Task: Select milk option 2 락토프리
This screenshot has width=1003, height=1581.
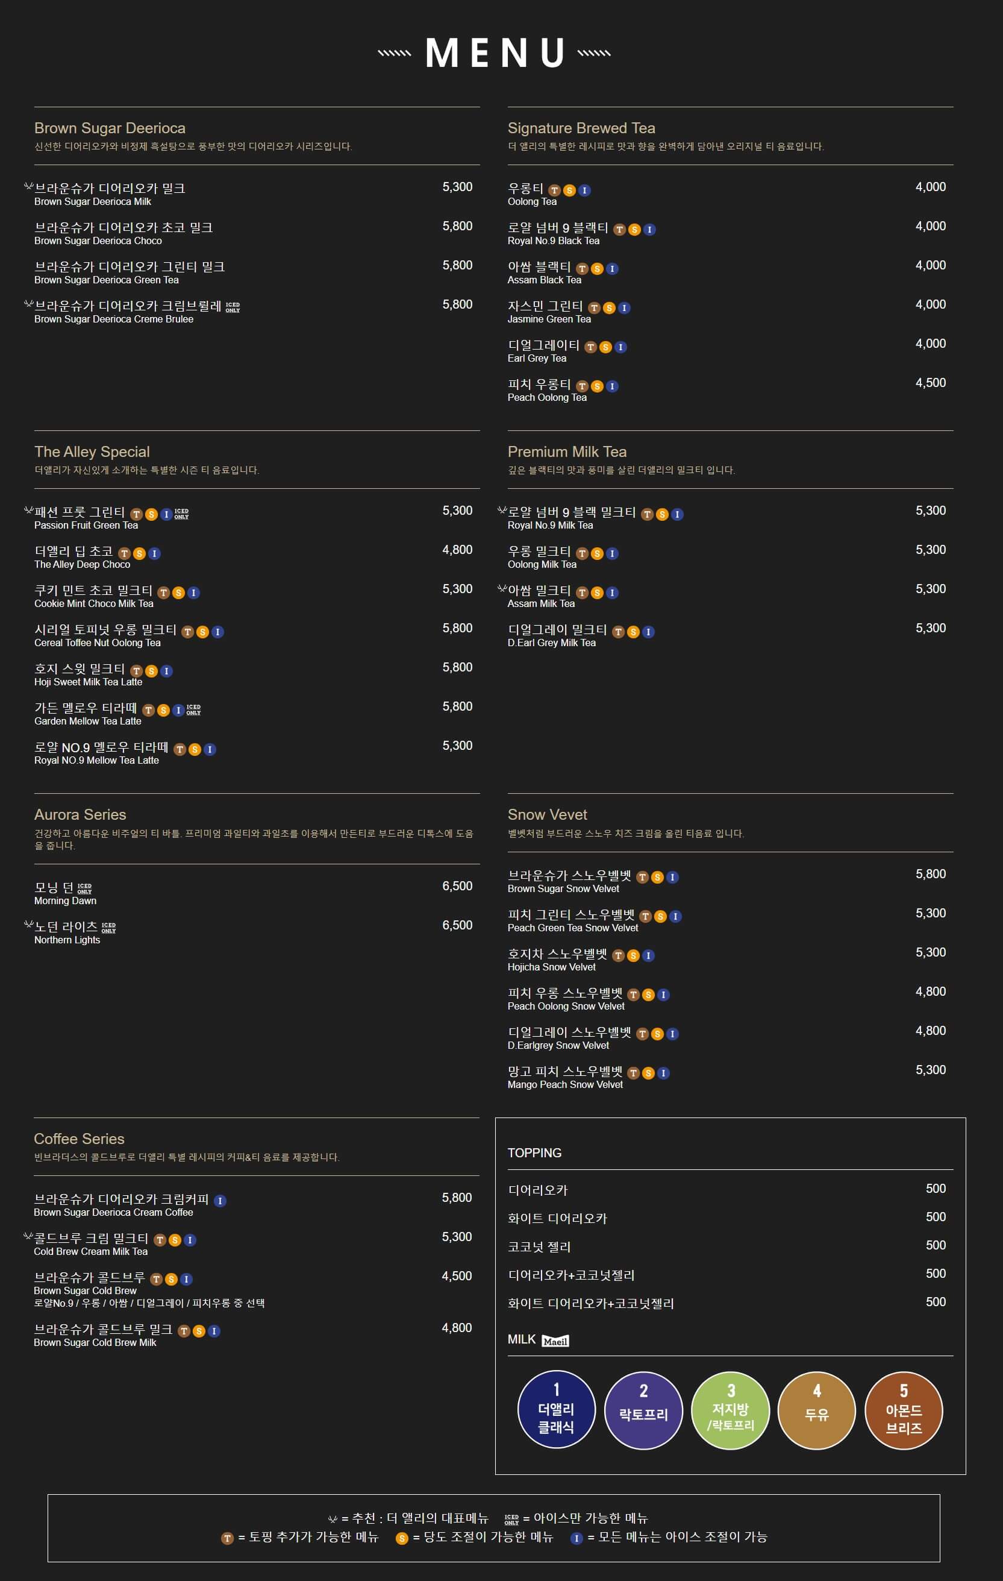Action: click(643, 1410)
